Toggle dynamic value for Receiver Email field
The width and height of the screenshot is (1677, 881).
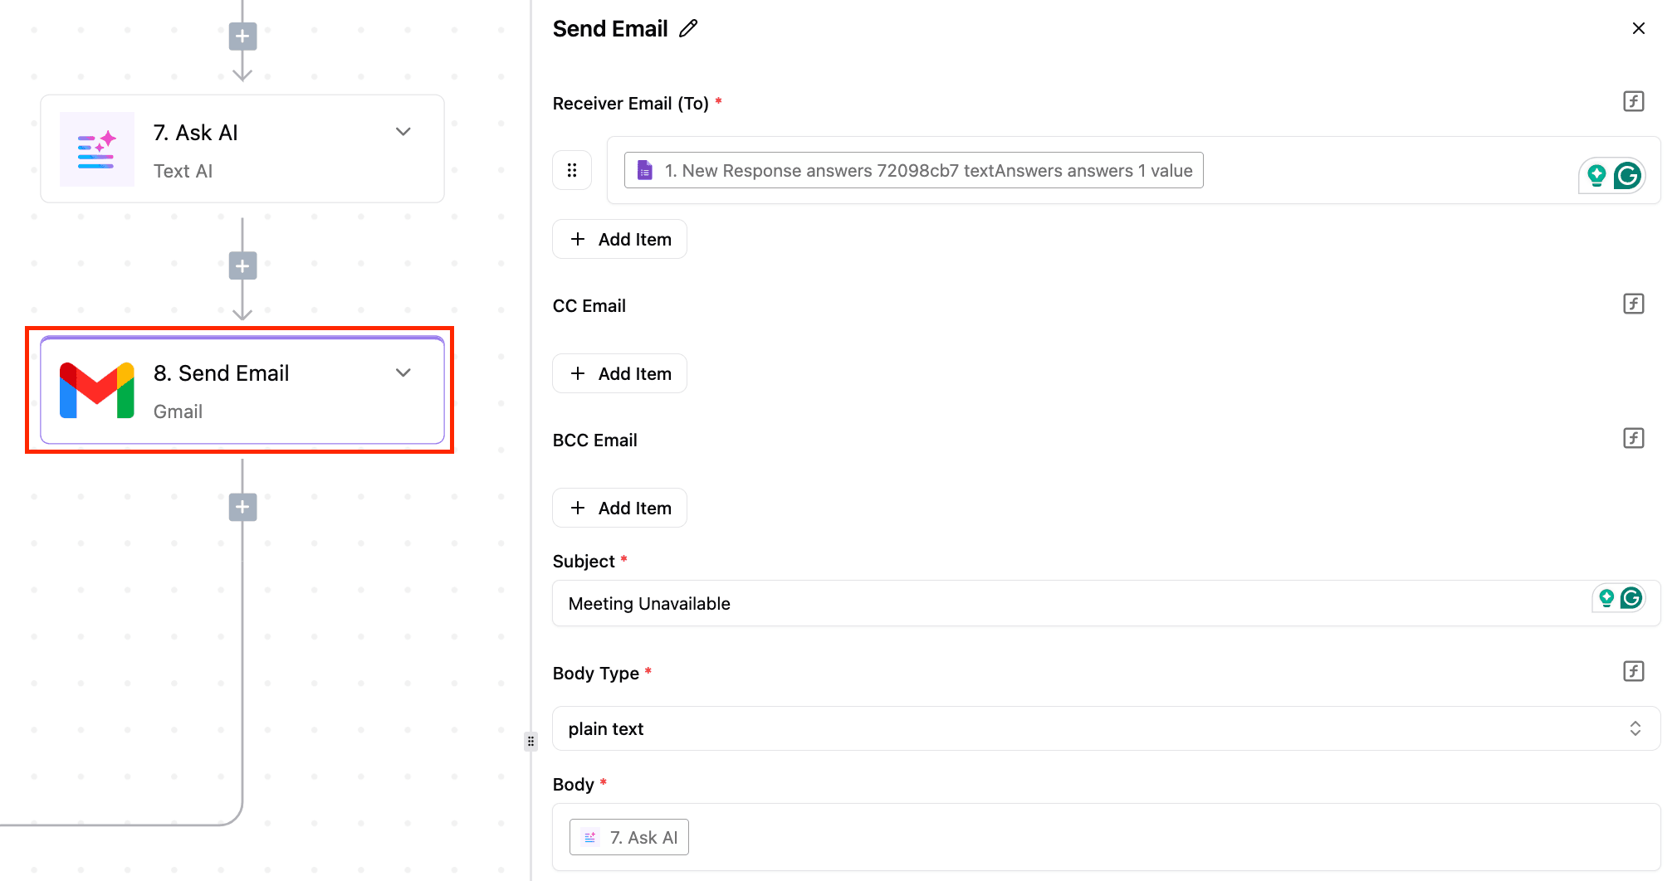pos(1633,101)
